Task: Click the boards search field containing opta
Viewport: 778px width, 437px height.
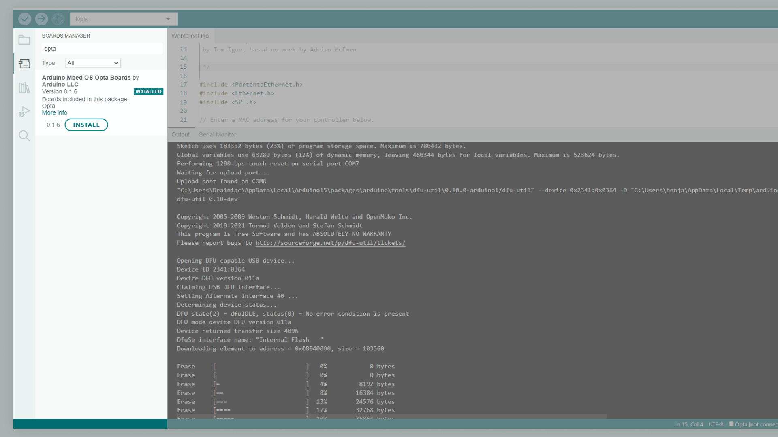Action: coord(102,49)
